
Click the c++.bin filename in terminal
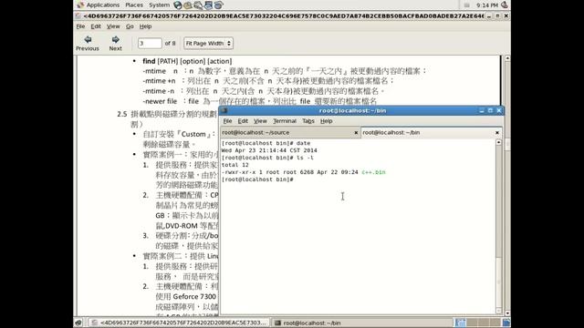pos(373,172)
